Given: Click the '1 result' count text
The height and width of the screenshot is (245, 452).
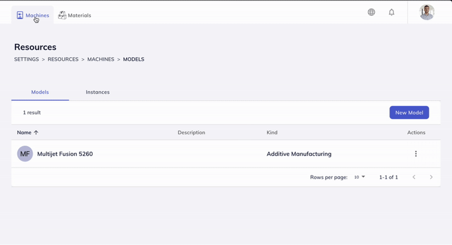Looking at the screenshot, I should [x=32, y=112].
